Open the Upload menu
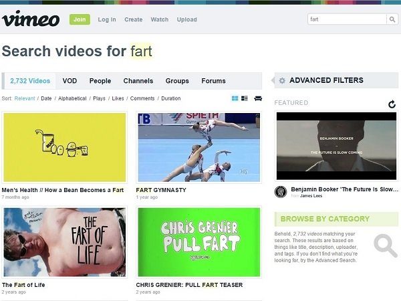401x301 pixels. click(x=187, y=19)
